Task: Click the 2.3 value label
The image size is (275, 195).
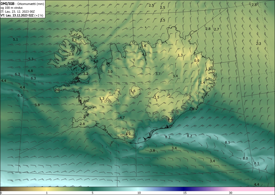Action: tap(258, 44)
